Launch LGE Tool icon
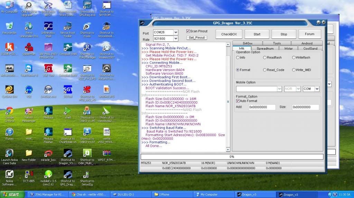Image resolution: width=354 pixels, height=198 pixels. [48, 71]
